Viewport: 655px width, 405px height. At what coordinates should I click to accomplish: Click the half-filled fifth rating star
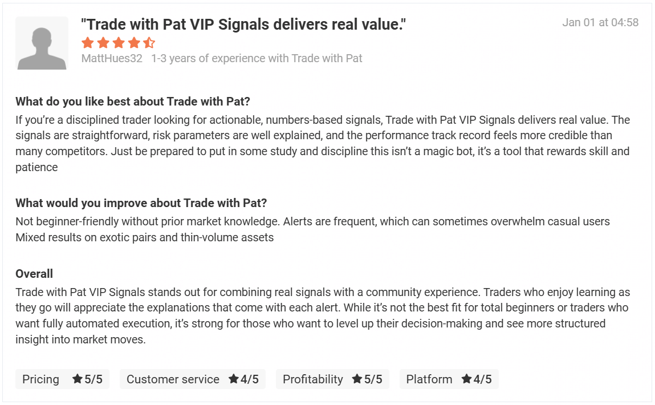(x=149, y=43)
